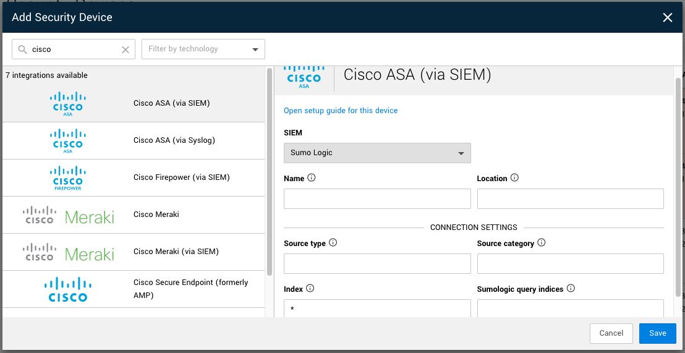Focus the search input containing cisco
Screen dimensions: 685x353
74,49
